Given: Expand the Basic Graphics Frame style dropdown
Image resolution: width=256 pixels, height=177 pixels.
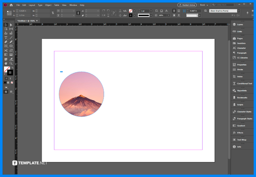Looking at the screenshot, I should [239, 11].
